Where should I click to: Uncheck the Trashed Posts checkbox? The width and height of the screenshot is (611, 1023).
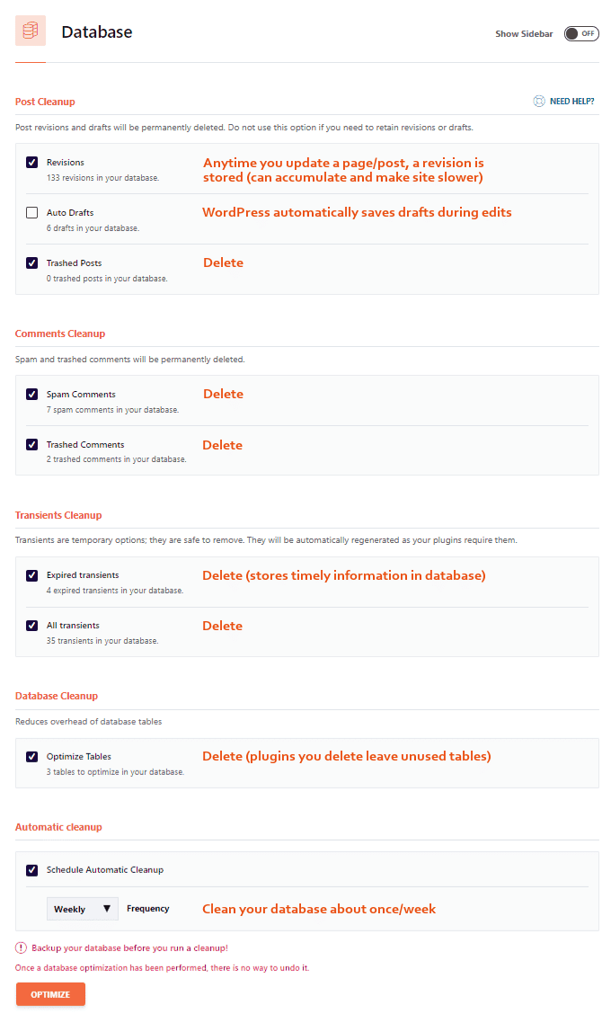[32, 263]
